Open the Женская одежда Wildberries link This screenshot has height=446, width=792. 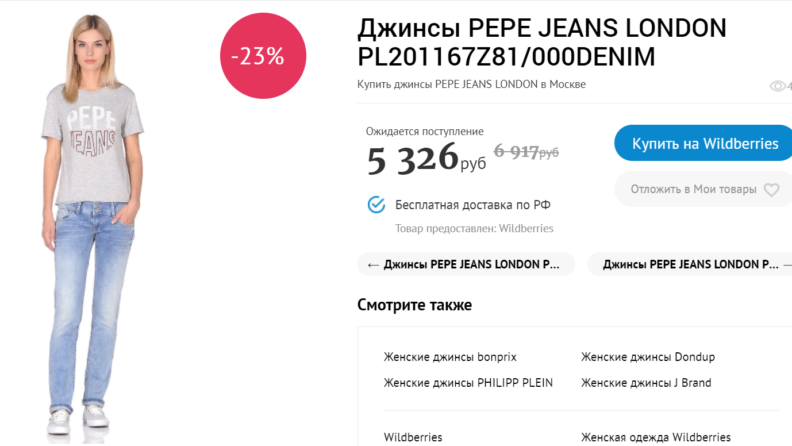(x=656, y=437)
